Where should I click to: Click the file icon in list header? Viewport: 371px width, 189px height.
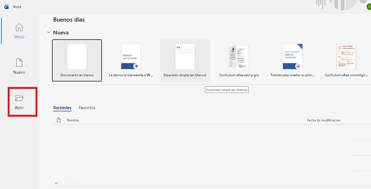click(x=59, y=120)
